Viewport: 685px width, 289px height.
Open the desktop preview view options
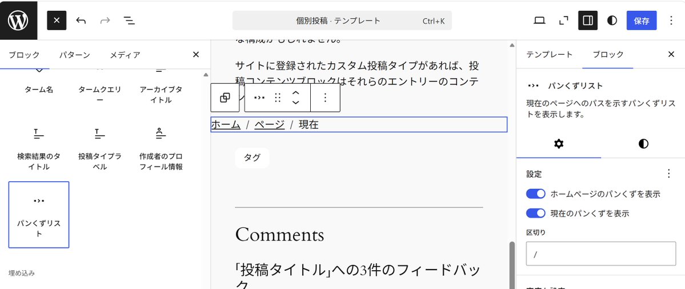point(539,21)
